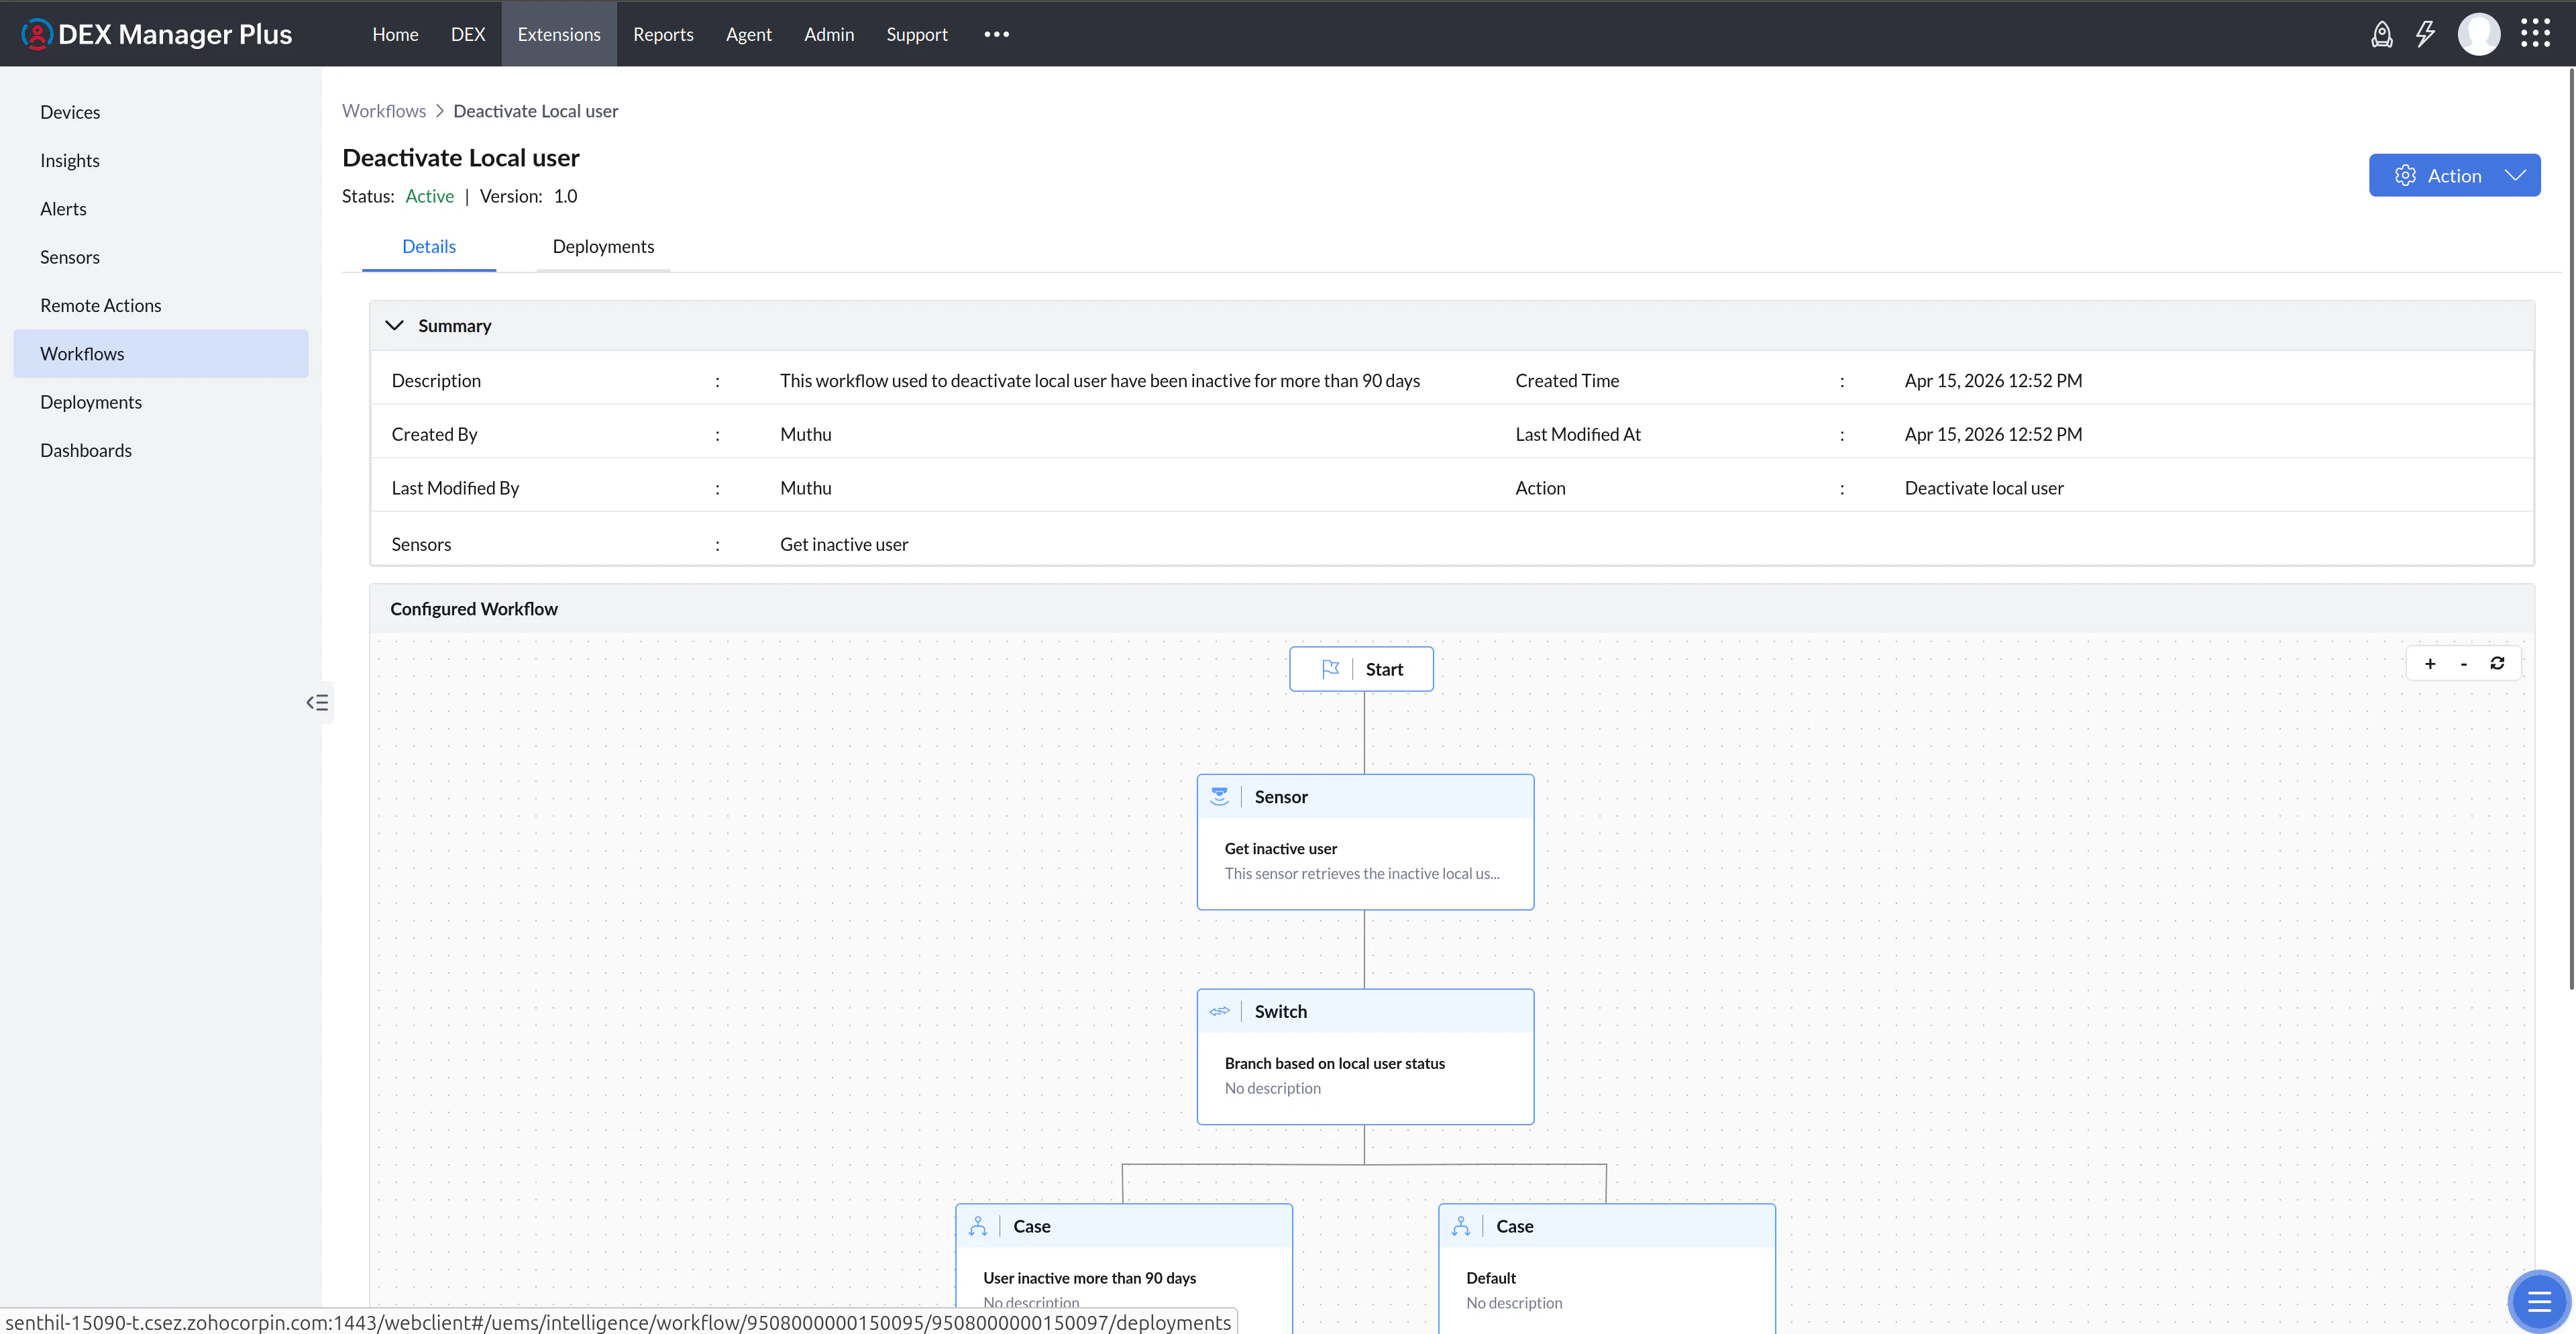This screenshot has width=2576, height=1334.
Task: Select the Details tab
Action: [x=429, y=246]
